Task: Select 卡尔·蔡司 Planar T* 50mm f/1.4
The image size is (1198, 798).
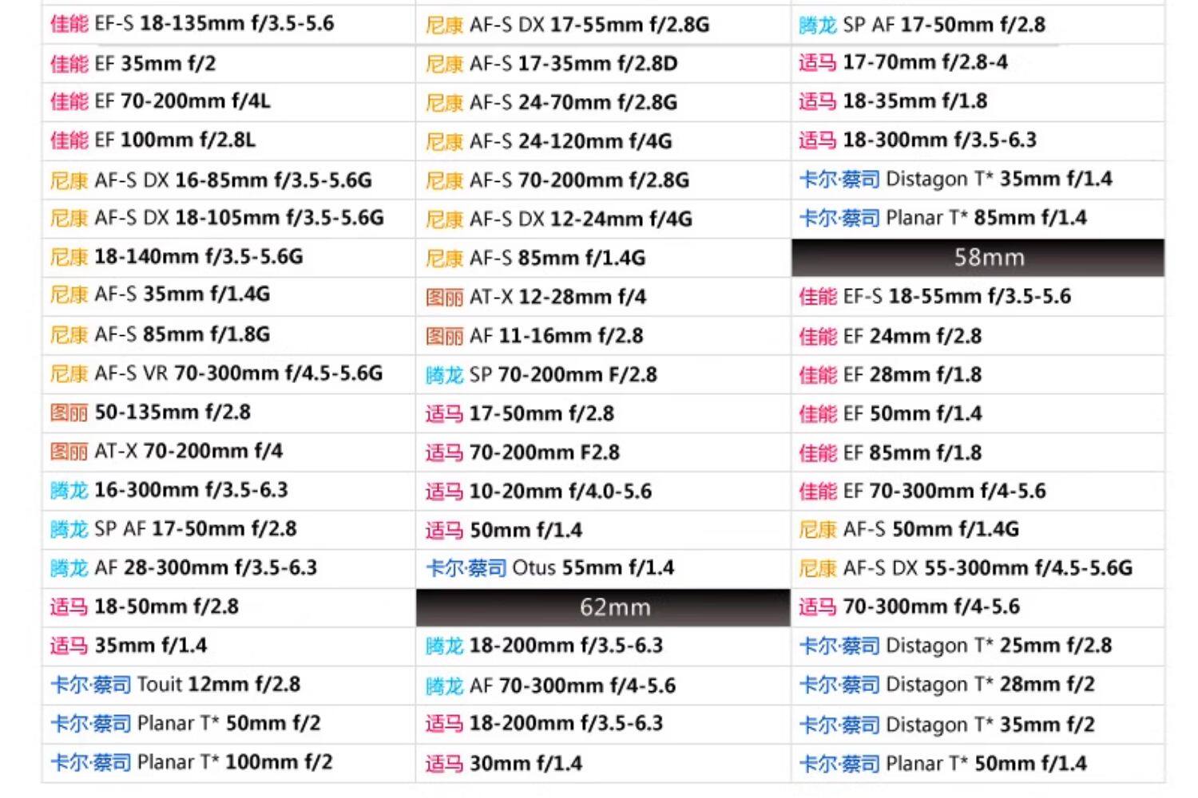Action: (978, 763)
